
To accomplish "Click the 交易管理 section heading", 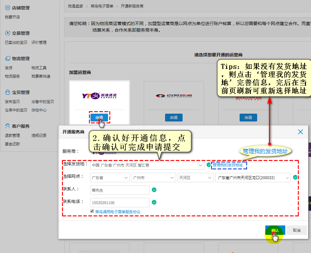I will (21, 33).
